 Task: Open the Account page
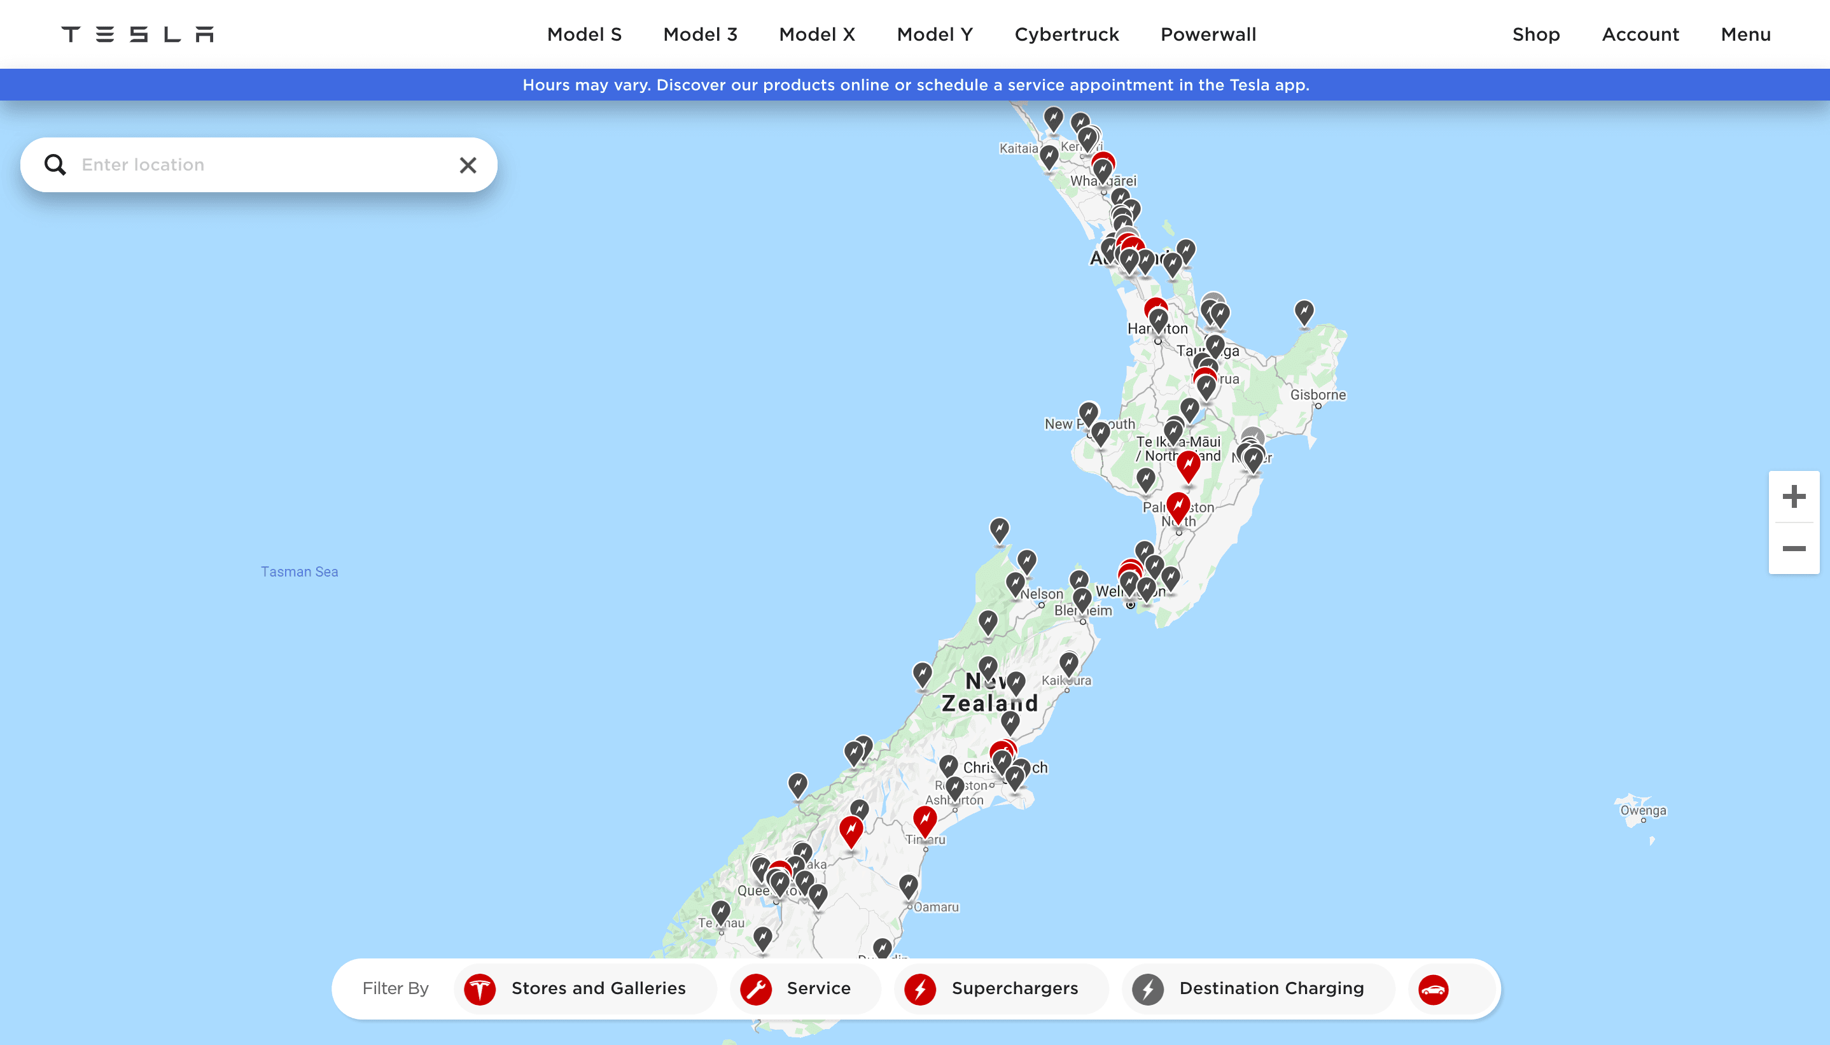(1640, 34)
